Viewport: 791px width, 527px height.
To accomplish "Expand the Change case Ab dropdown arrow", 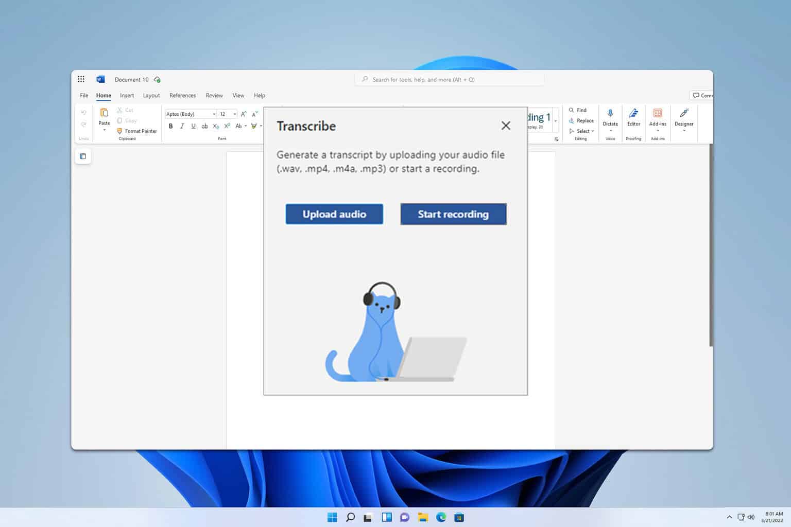I will pyautogui.click(x=246, y=126).
